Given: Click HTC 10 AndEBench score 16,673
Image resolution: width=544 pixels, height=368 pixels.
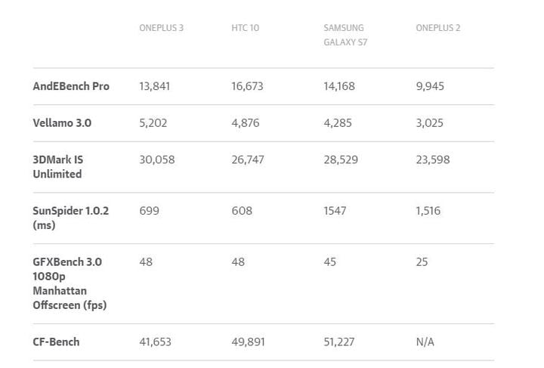Looking at the screenshot, I should pyautogui.click(x=247, y=86).
